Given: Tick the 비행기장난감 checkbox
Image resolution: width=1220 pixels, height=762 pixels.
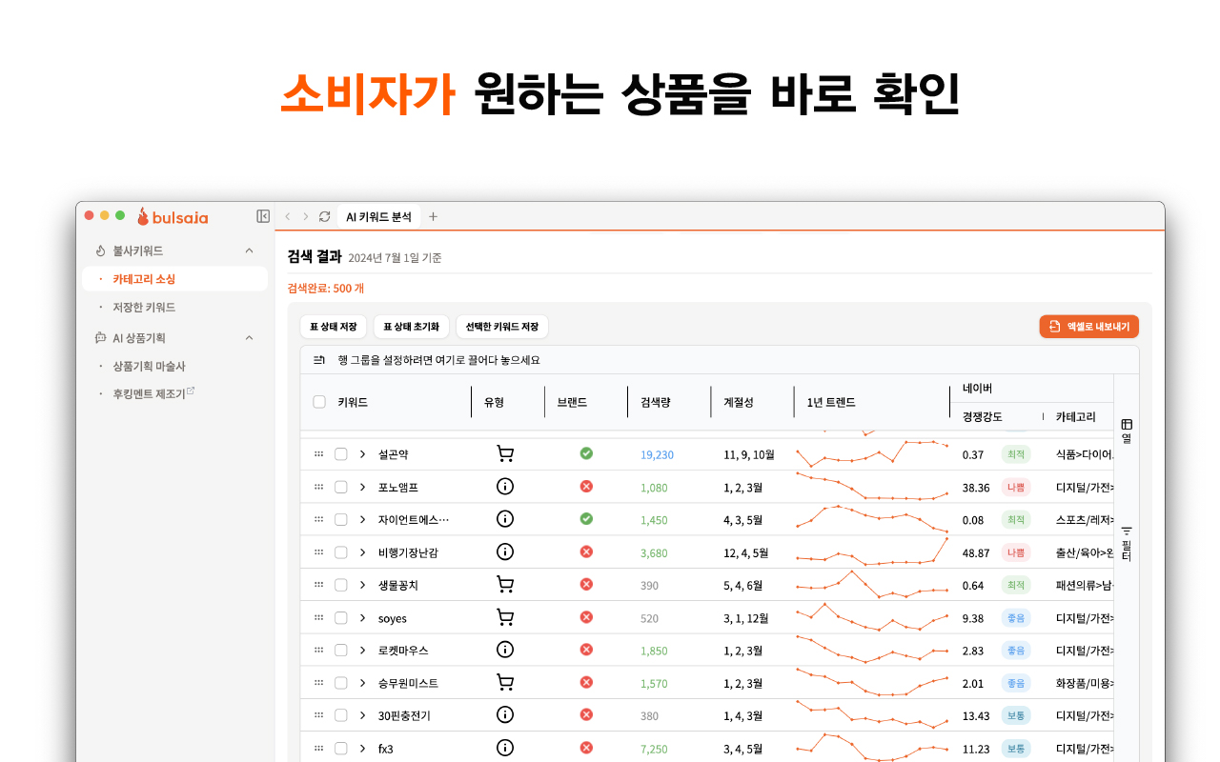Looking at the screenshot, I should (x=341, y=552).
